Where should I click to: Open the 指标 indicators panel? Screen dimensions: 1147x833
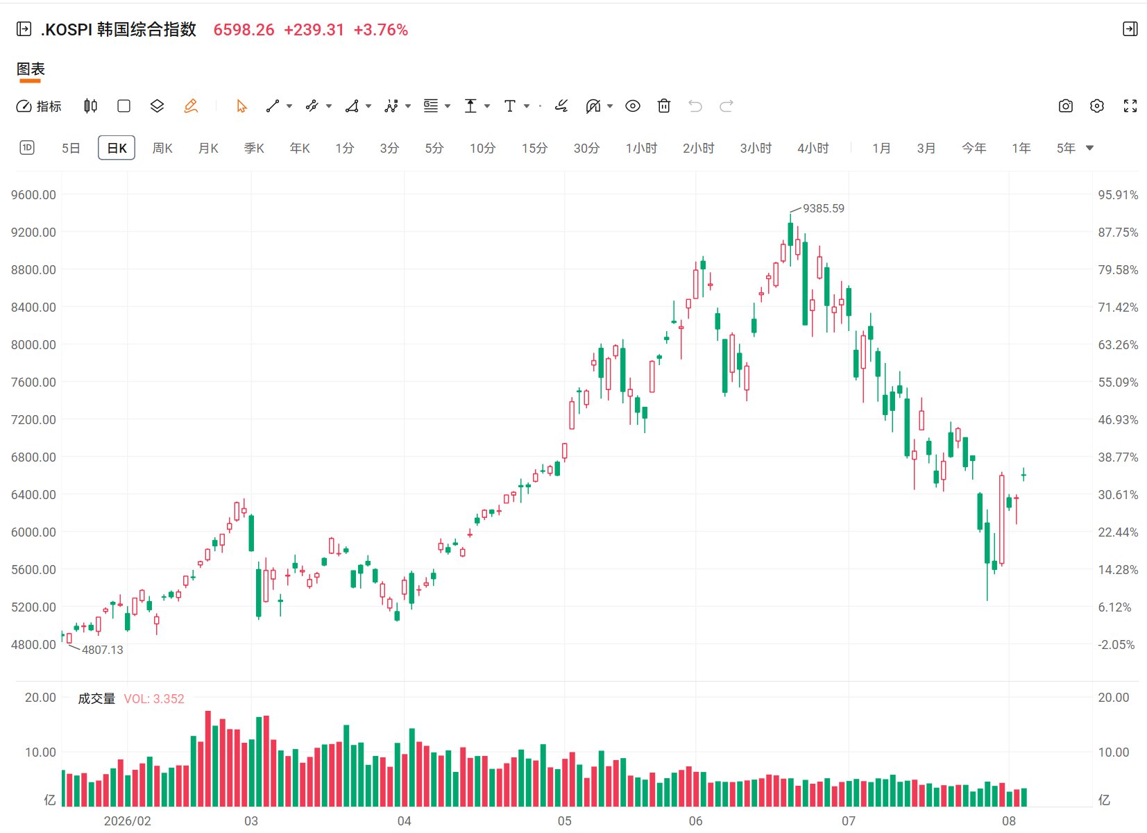click(x=39, y=106)
